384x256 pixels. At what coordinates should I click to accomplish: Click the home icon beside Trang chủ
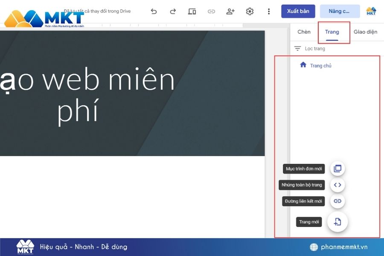303,65
